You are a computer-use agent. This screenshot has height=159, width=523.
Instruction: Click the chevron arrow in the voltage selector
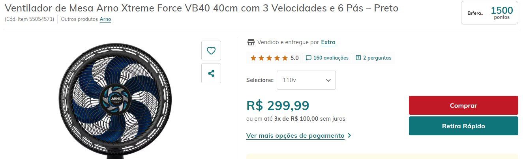328,80
